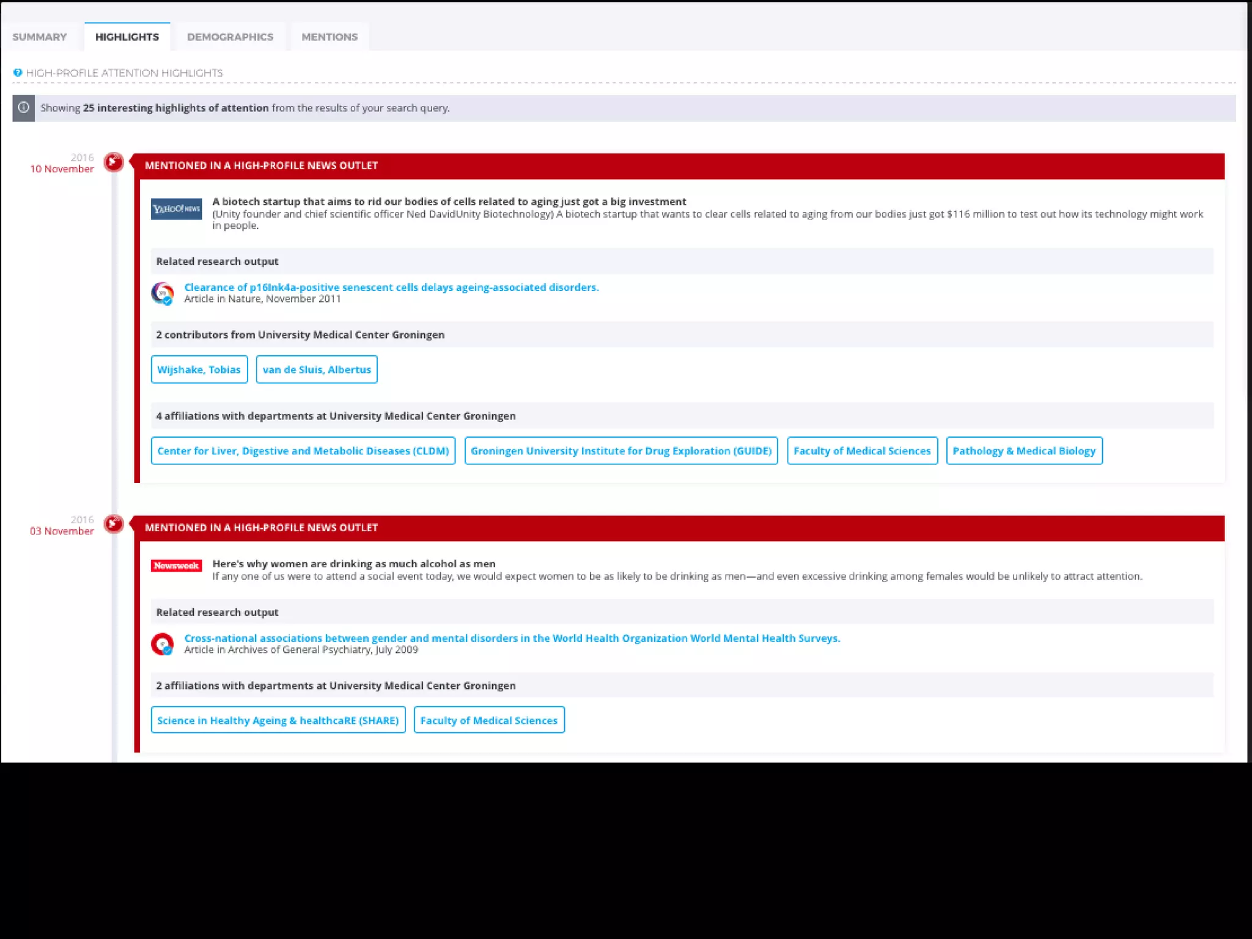Click the info icon in the highlights banner
1252x939 pixels.
coord(23,108)
